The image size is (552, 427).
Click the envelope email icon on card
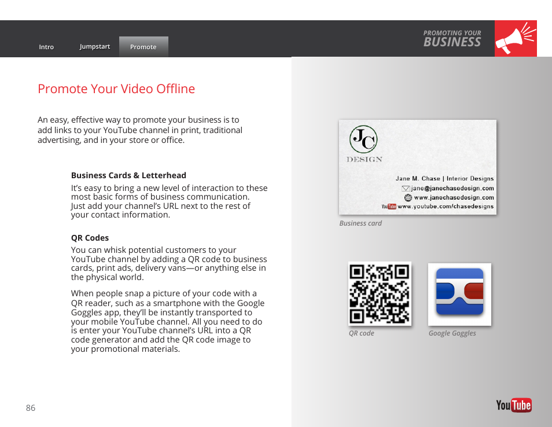406,189
